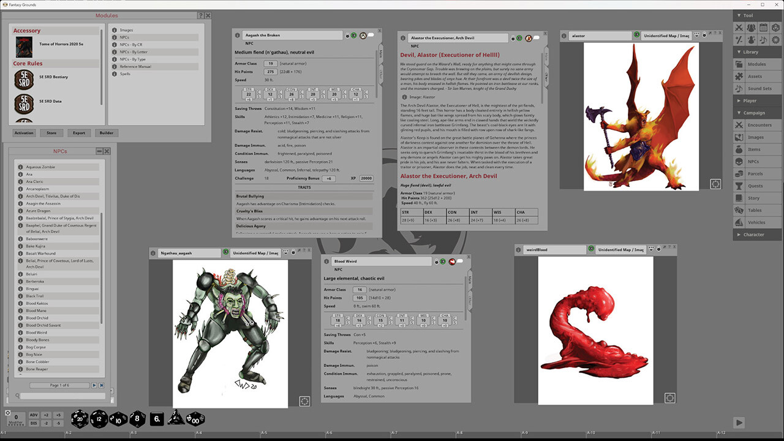Roll the d20 die in the dice tray
The height and width of the screenshot is (441, 784).
(x=80, y=419)
